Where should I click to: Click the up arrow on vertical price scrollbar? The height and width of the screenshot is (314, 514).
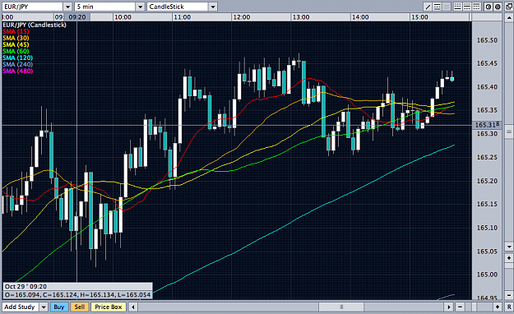click(509, 17)
